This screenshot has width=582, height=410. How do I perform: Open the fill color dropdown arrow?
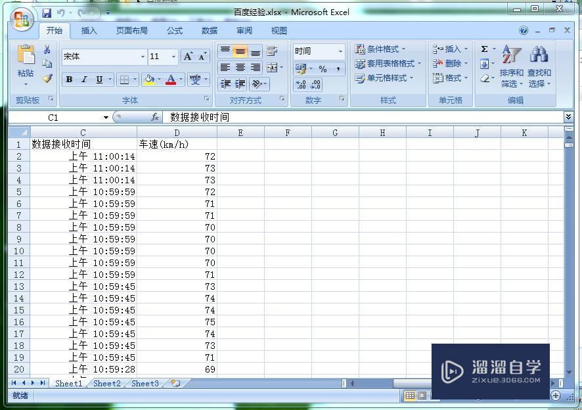pyautogui.click(x=159, y=80)
